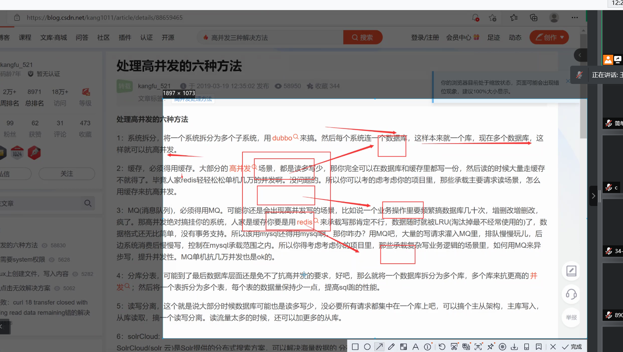623x352 pixels.
Task: Undo the last screenshot annotation
Action: pos(442,347)
